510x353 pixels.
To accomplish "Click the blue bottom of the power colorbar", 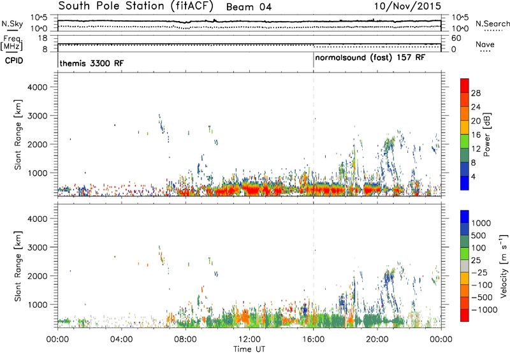I will pos(465,183).
